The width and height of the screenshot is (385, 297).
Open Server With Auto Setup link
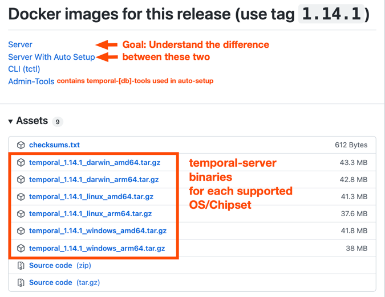point(51,57)
